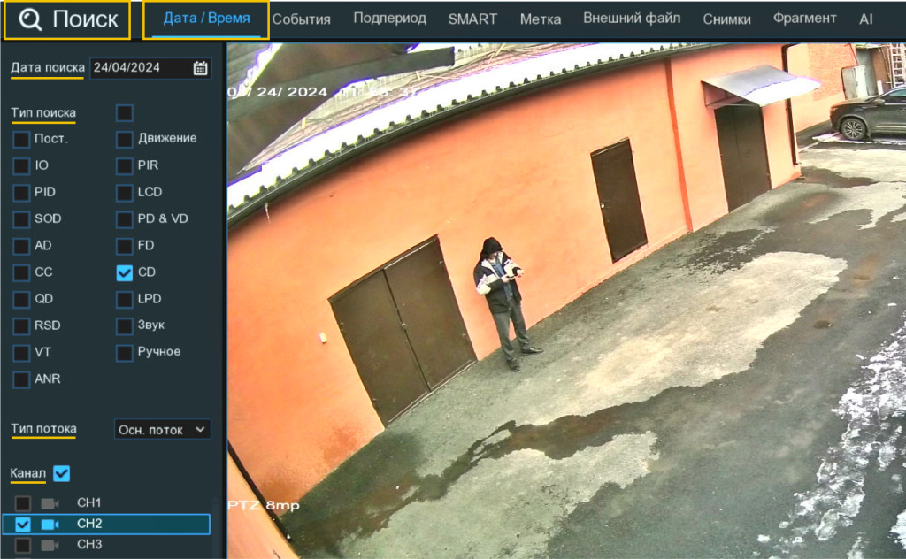Enable the Движение search type checkbox

tap(125, 139)
